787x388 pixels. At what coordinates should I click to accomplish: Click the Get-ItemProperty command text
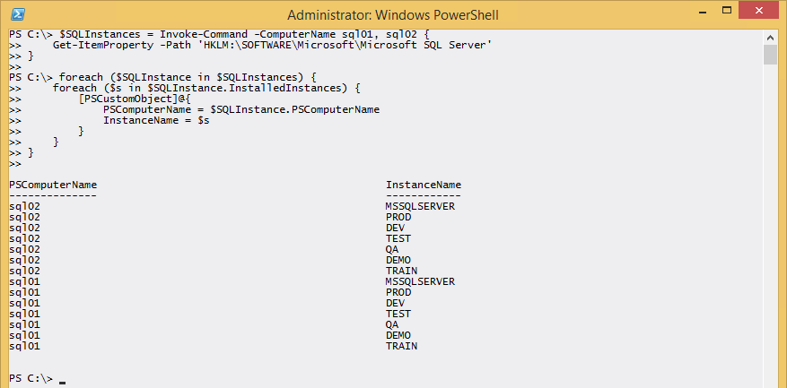click(x=93, y=45)
